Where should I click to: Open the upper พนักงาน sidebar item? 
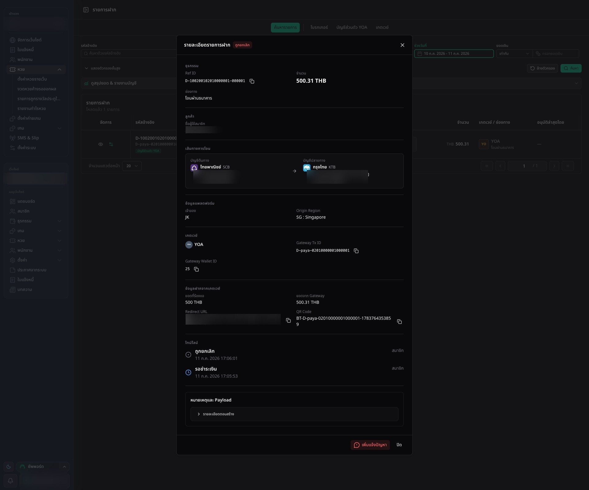tap(36, 59)
